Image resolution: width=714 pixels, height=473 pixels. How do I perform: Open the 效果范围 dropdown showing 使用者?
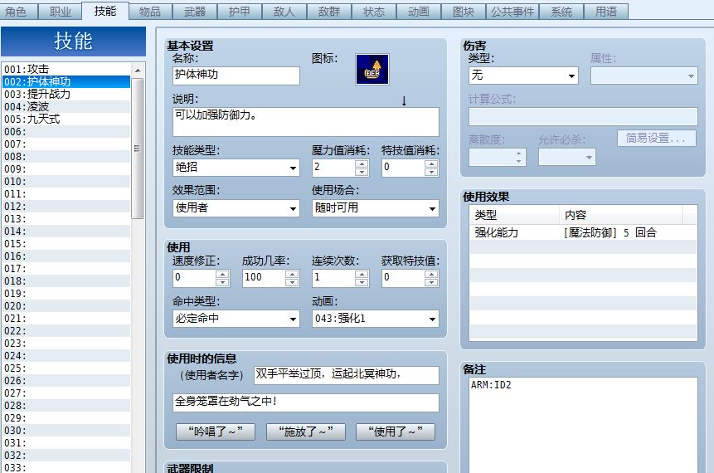pos(236,208)
